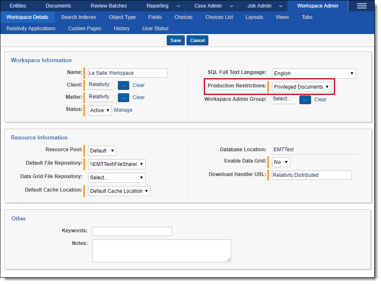381x284 pixels.
Task: Go to the Custom Pages tab
Action: [85, 29]
